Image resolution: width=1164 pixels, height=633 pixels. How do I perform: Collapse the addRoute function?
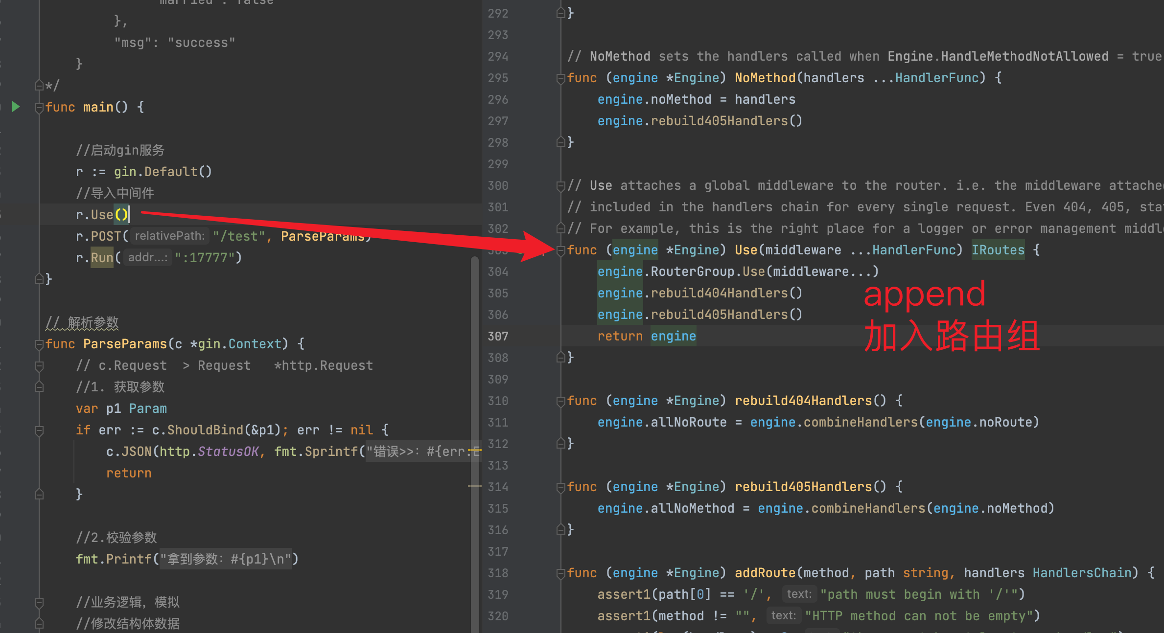tap(560, 573)
